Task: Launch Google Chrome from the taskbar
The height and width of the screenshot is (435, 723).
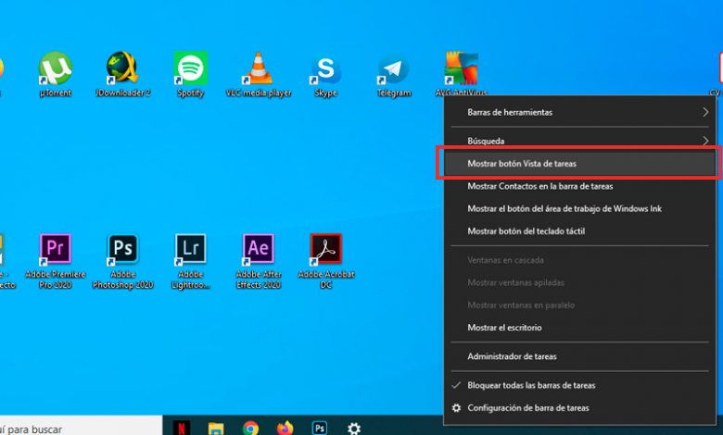Action: click(250, 429)
